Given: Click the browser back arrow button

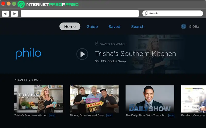Looking at the screenshot, I should tap(5, 14).
